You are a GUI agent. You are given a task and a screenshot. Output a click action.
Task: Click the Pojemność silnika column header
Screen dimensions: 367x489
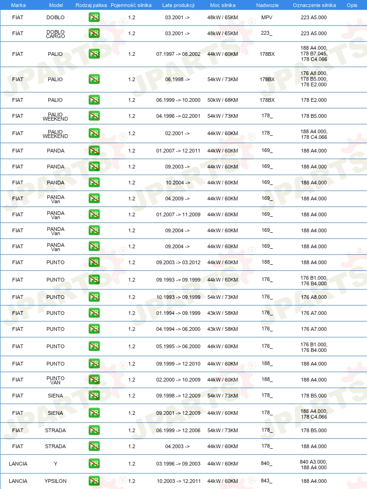point(131,5)
